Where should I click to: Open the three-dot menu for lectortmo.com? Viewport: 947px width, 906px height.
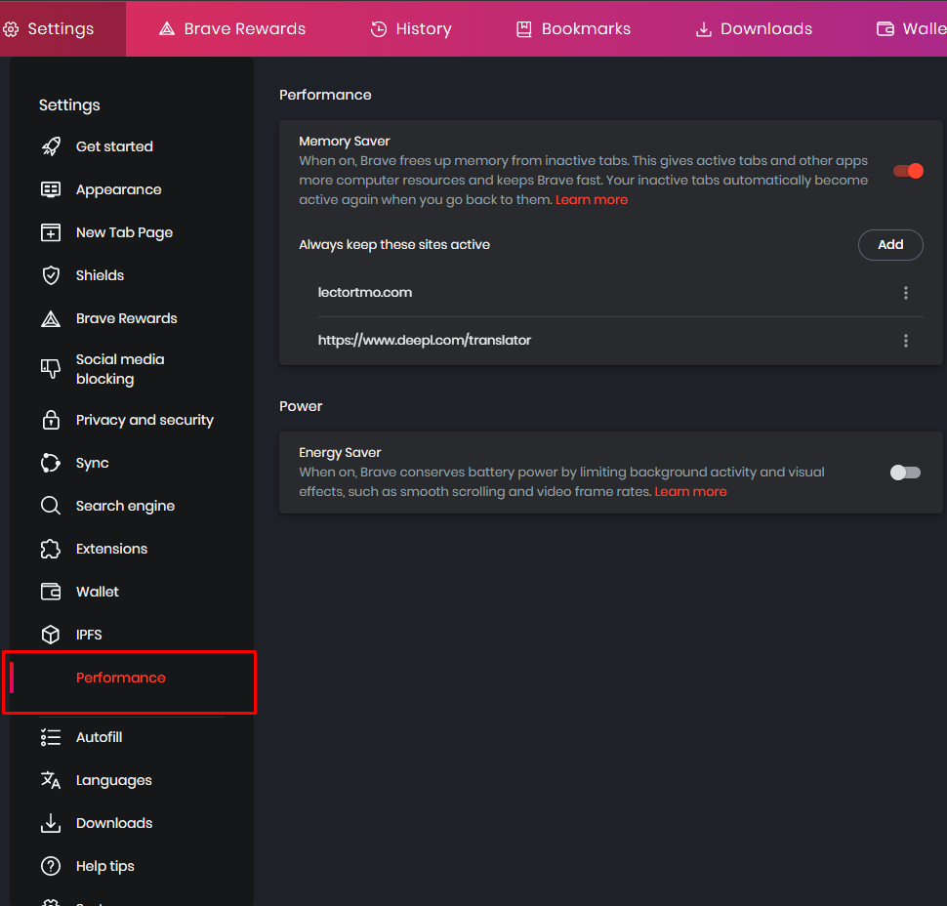tap(906, 292)
